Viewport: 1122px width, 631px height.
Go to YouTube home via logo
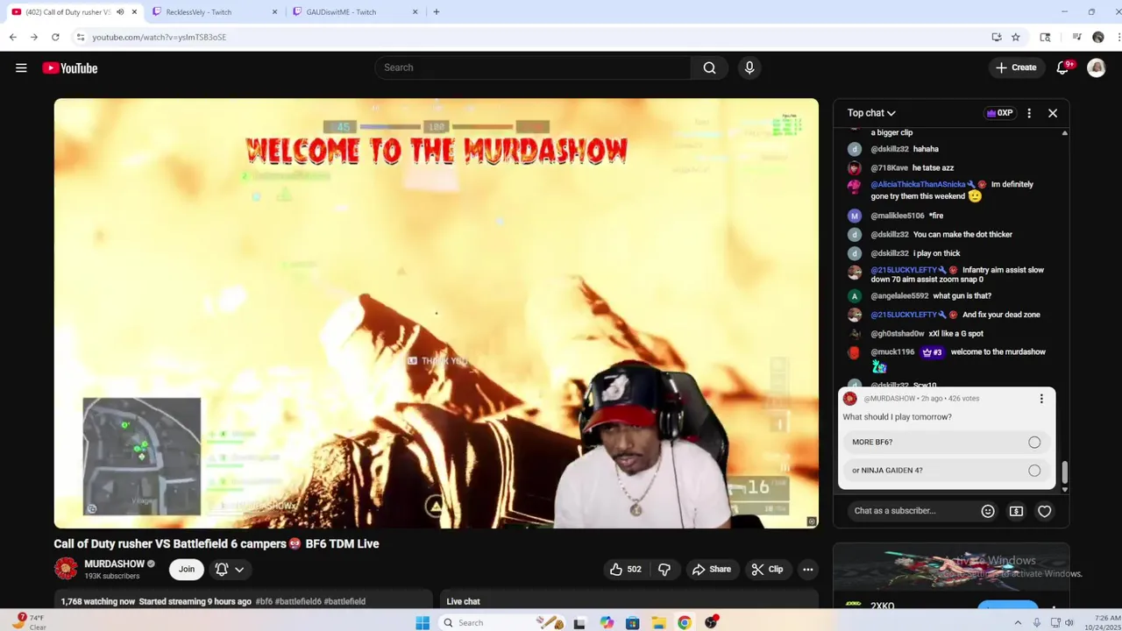[x=70, y=67]
